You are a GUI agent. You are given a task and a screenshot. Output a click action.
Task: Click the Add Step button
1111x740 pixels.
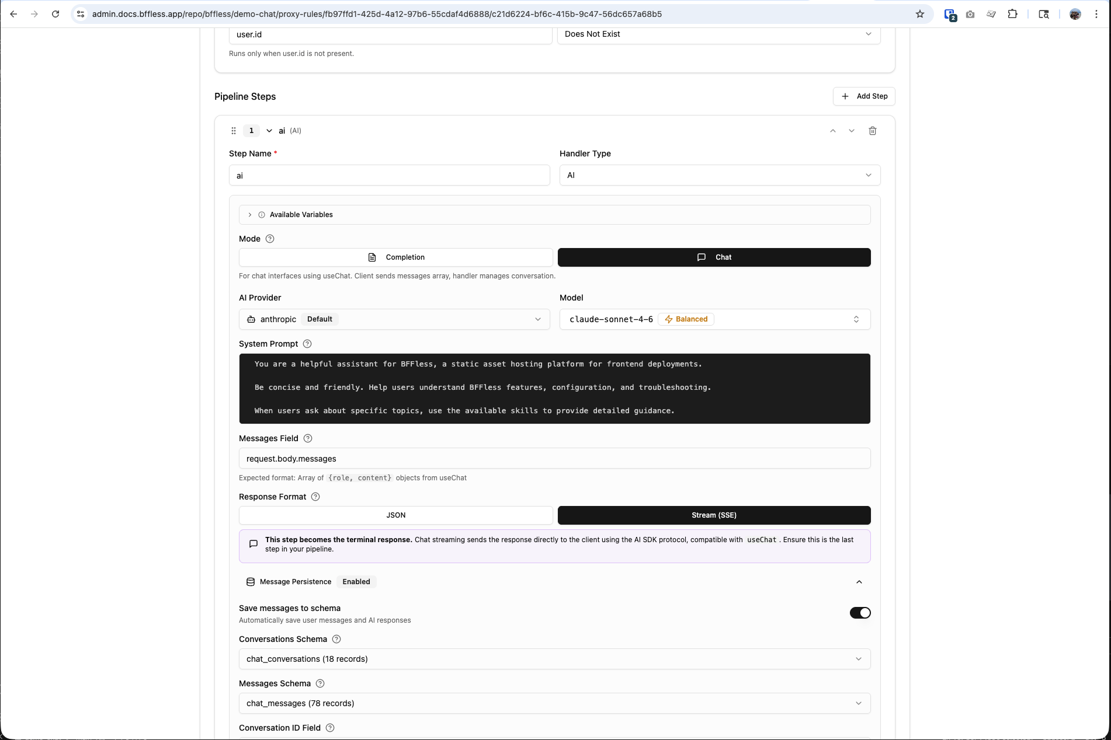(x=863, y=96)
